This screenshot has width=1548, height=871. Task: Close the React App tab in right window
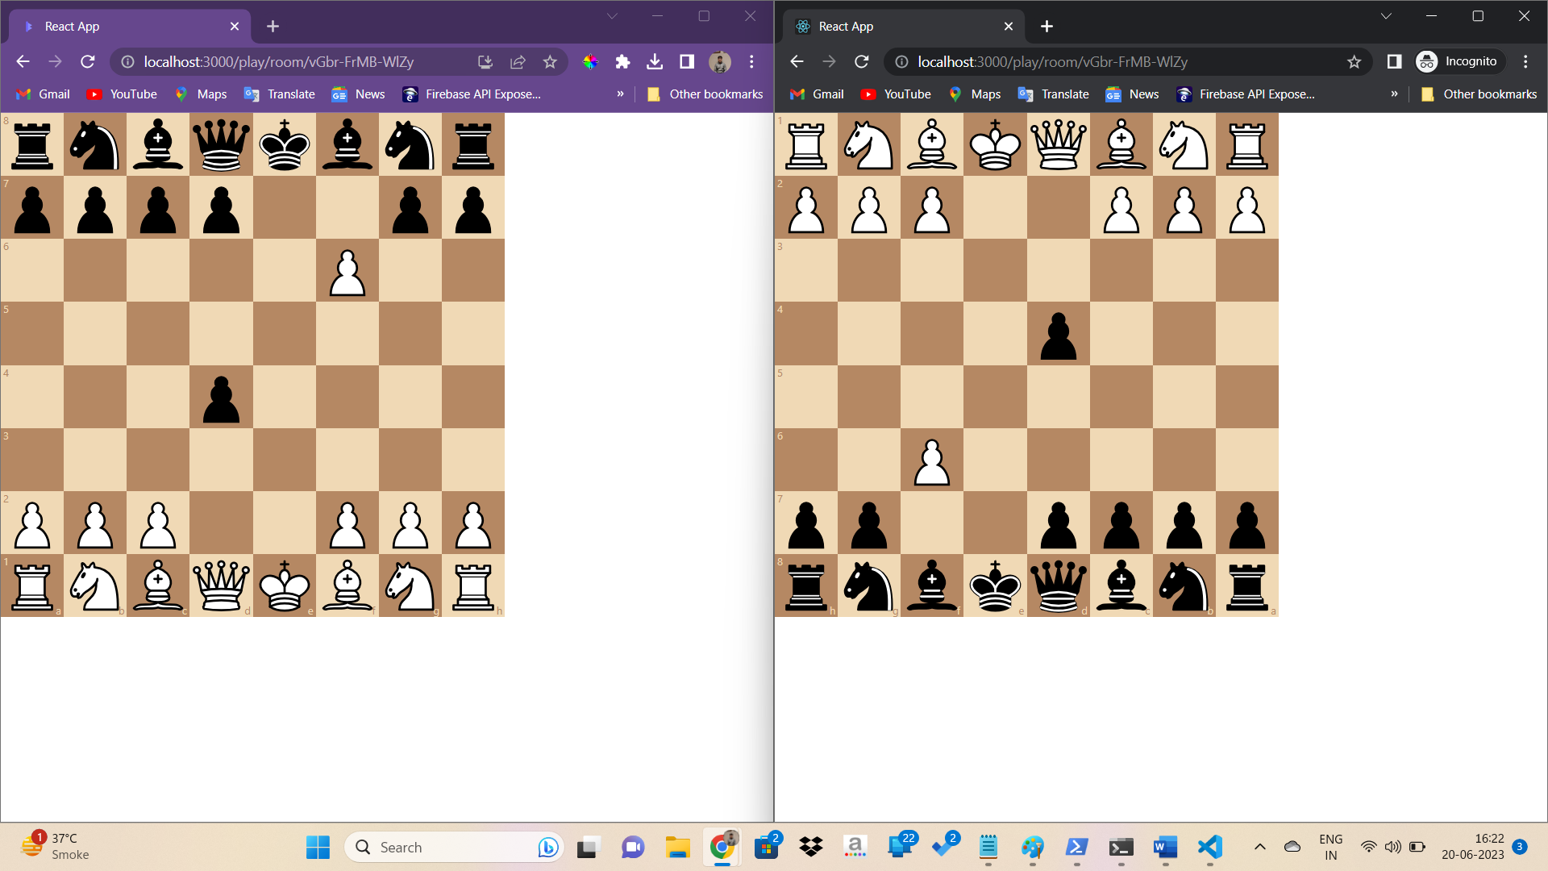pyautogui.click(x=1009, y=27)
